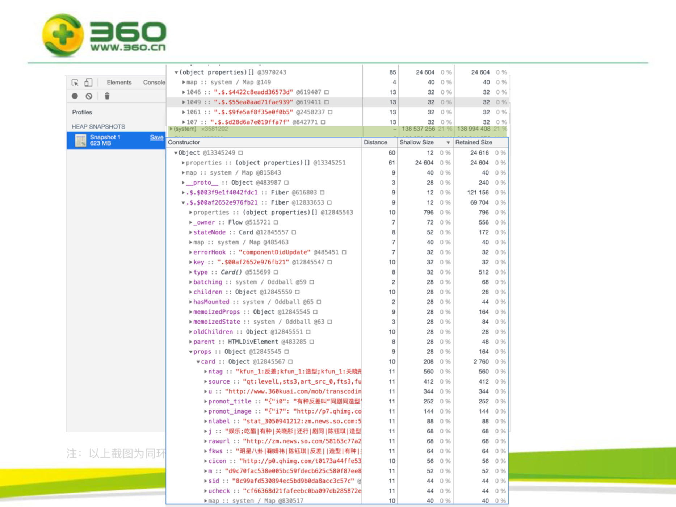Click the Snapshot 1 heap snapshot icon
This screenshot has height=507, width=676.
click(x=80, y=140)
